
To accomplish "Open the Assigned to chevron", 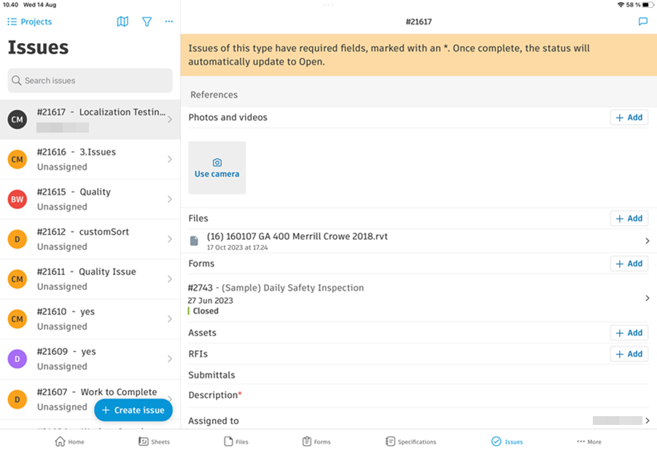I will coord(648,421).
